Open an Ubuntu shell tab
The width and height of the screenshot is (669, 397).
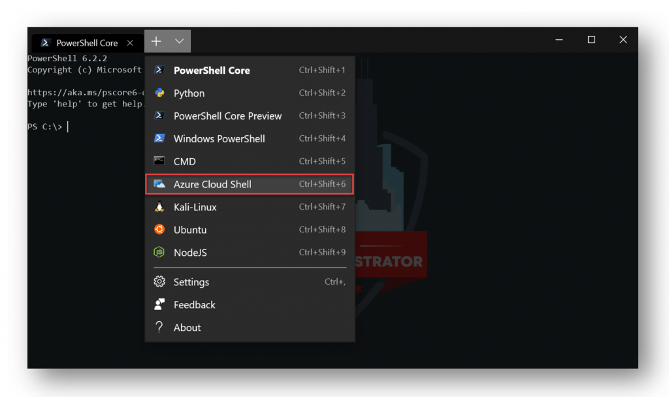[x=250, y=229]
